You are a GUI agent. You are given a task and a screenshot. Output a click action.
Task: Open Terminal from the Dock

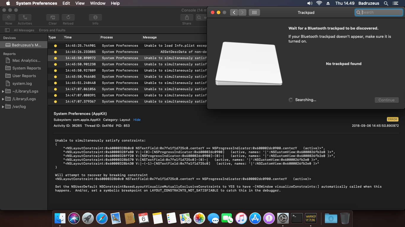[x=297, y=218]
